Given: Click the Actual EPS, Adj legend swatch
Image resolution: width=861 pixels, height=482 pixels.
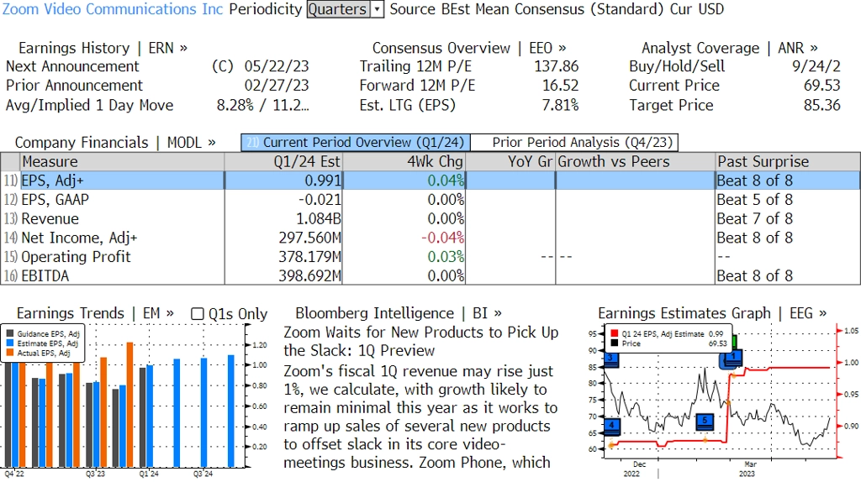Looking at the screenshot, I should tap(10, 354).
